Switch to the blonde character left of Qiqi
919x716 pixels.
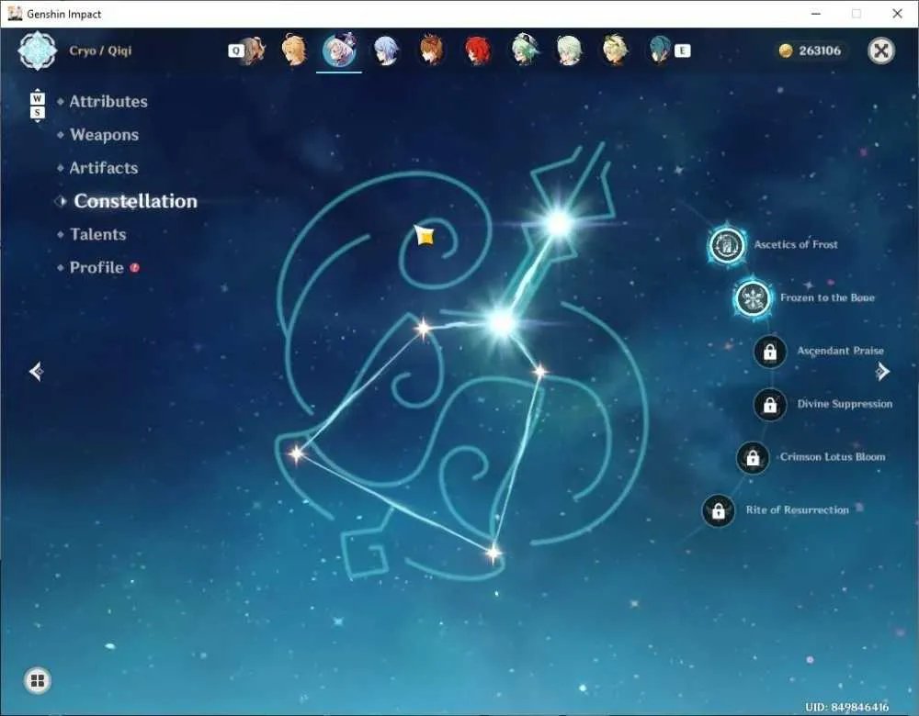[x=294, y=50]
